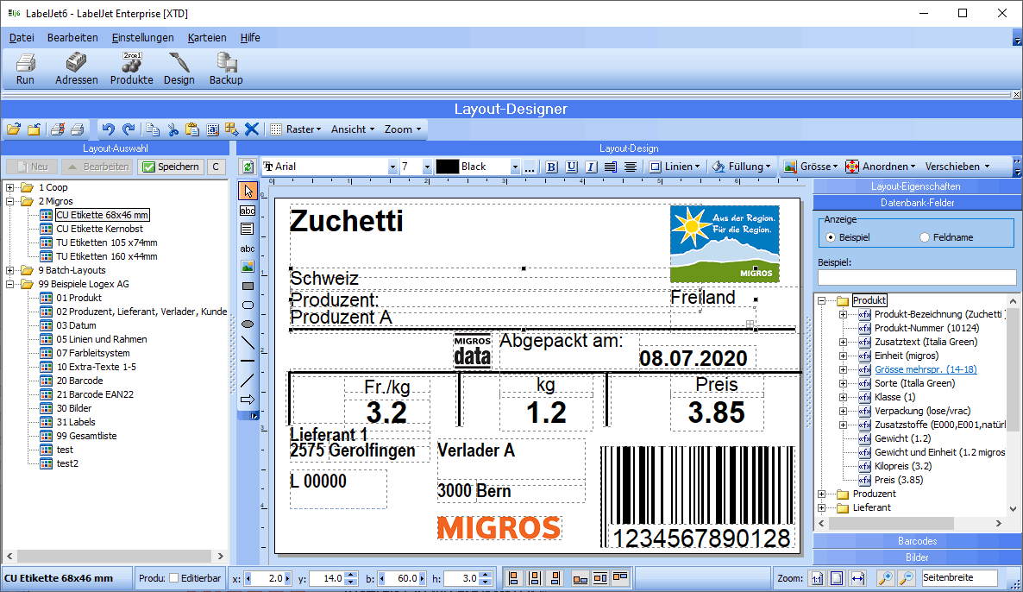This screenshot has height=592, width=1023.
Task: Toggle italic text formatting
Action: pyautogui.click(x=591, y=167)
